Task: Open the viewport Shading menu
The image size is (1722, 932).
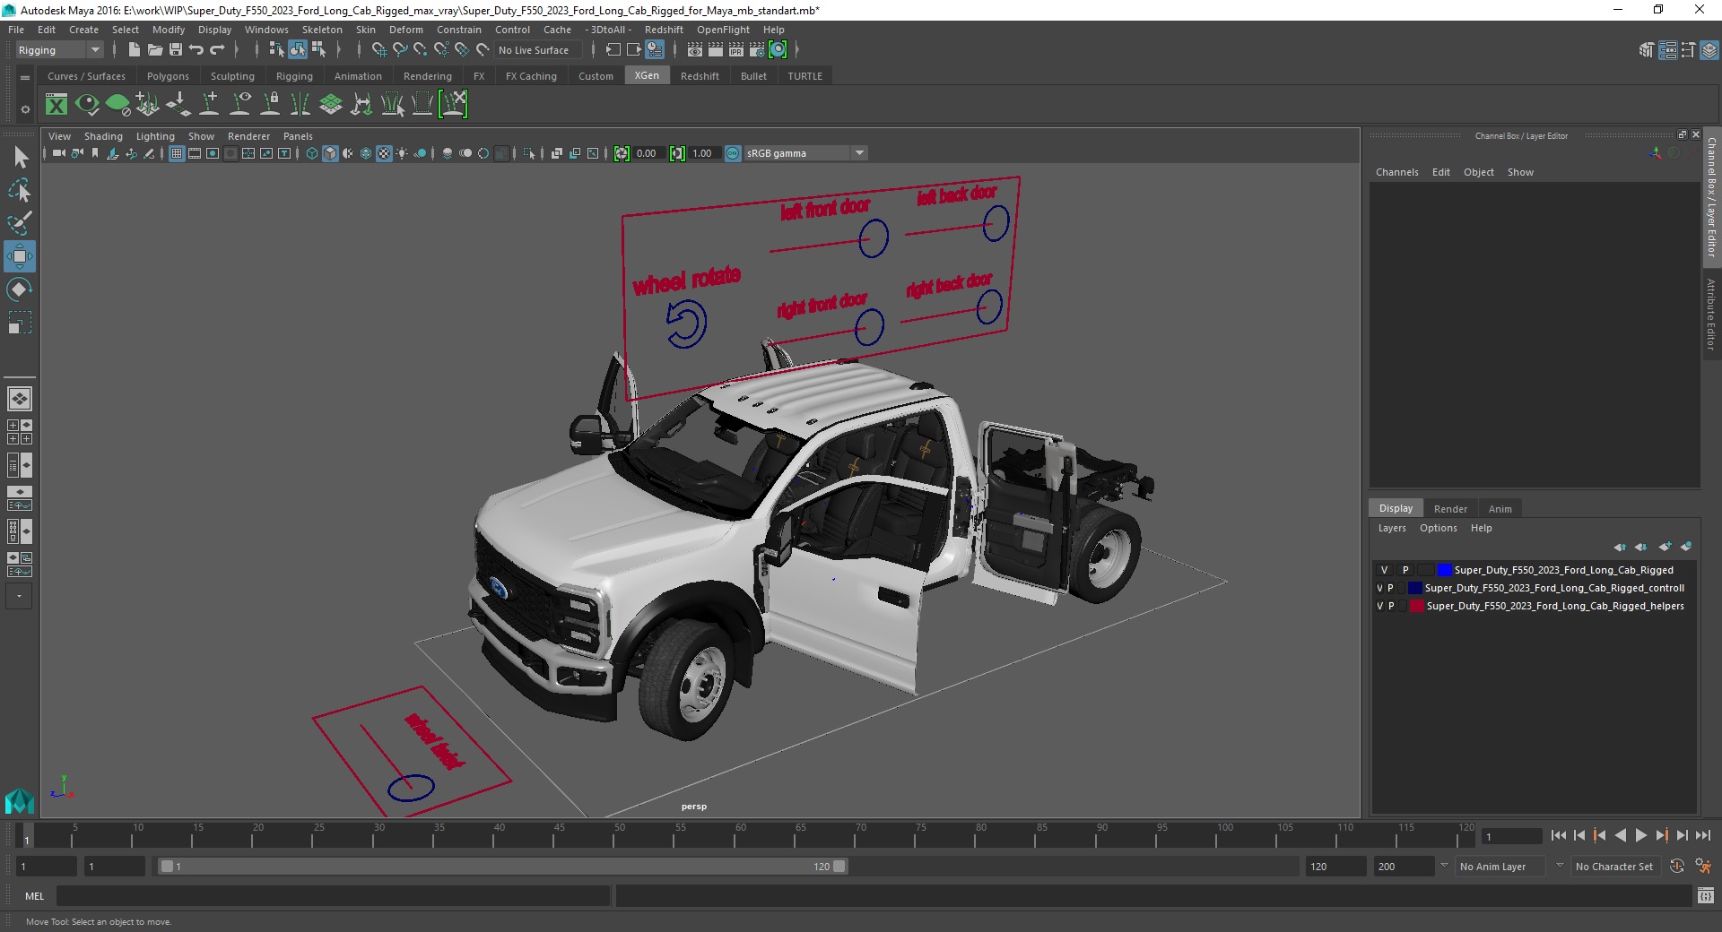Action: pos(103,136)
